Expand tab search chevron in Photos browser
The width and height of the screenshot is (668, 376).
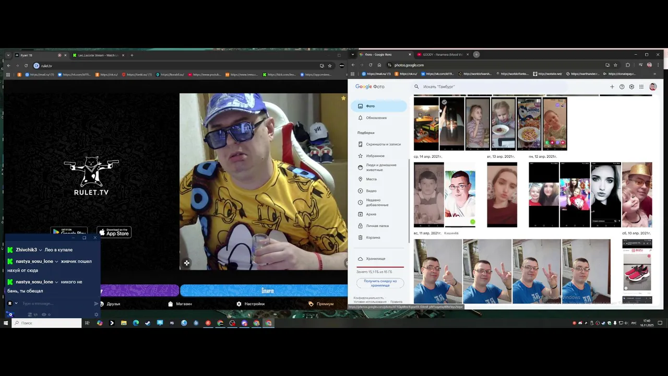[353, 54]
